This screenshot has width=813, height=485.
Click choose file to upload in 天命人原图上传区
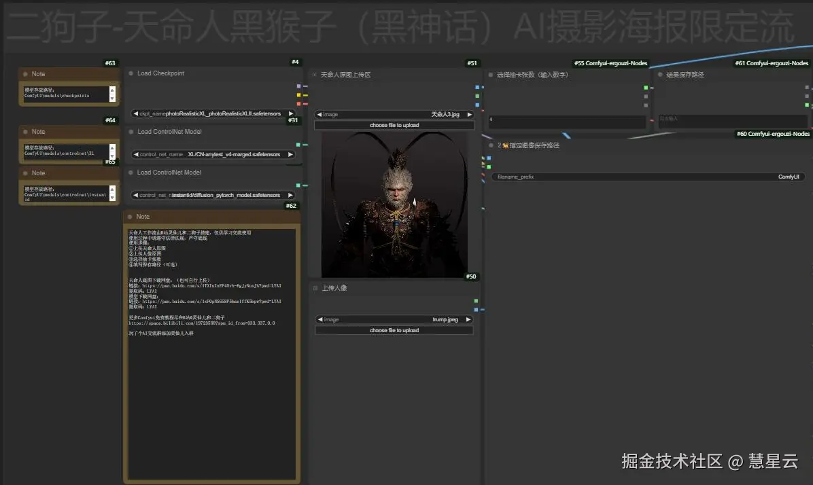[x=394, y=124]
